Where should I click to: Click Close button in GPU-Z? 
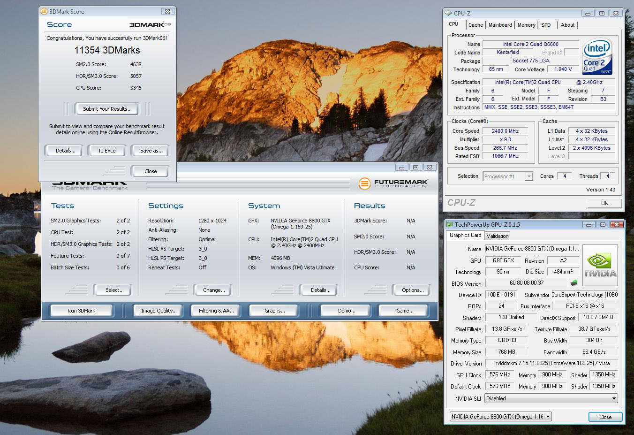(x=605, y=417)
